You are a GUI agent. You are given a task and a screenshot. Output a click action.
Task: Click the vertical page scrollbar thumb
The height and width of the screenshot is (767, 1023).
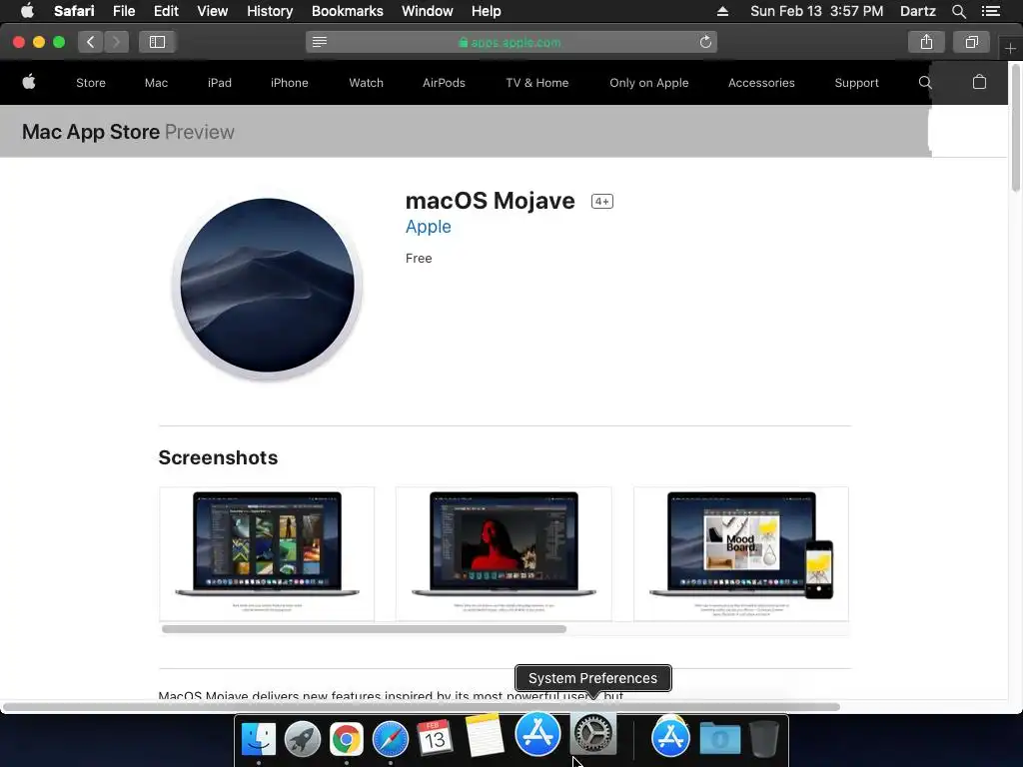pyautogui.click(x=1015, y=128)
